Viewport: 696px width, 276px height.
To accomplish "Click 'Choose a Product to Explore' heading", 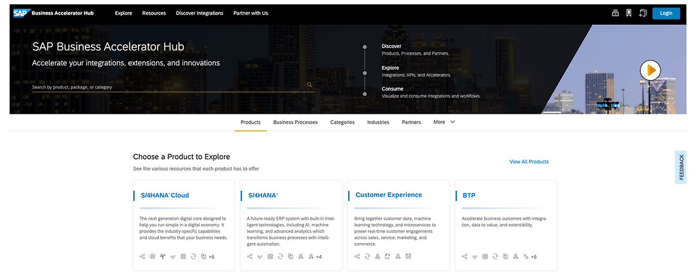I will [x=182, y=157].
